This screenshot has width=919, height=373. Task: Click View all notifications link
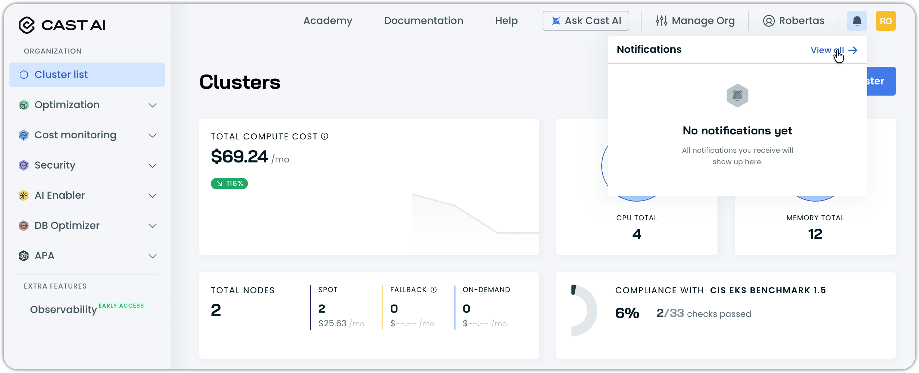point(834,50)
